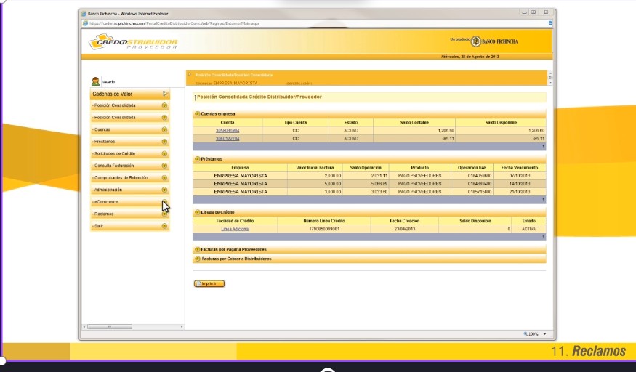Open account 3360122704 link
The height and width of the screenshot is (372, 636).
[x=227, y=139]
